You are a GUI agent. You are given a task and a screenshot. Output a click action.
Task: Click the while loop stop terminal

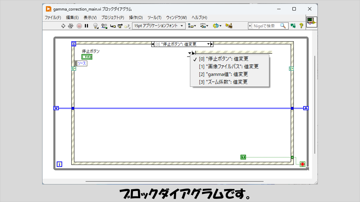coord(302,164)
